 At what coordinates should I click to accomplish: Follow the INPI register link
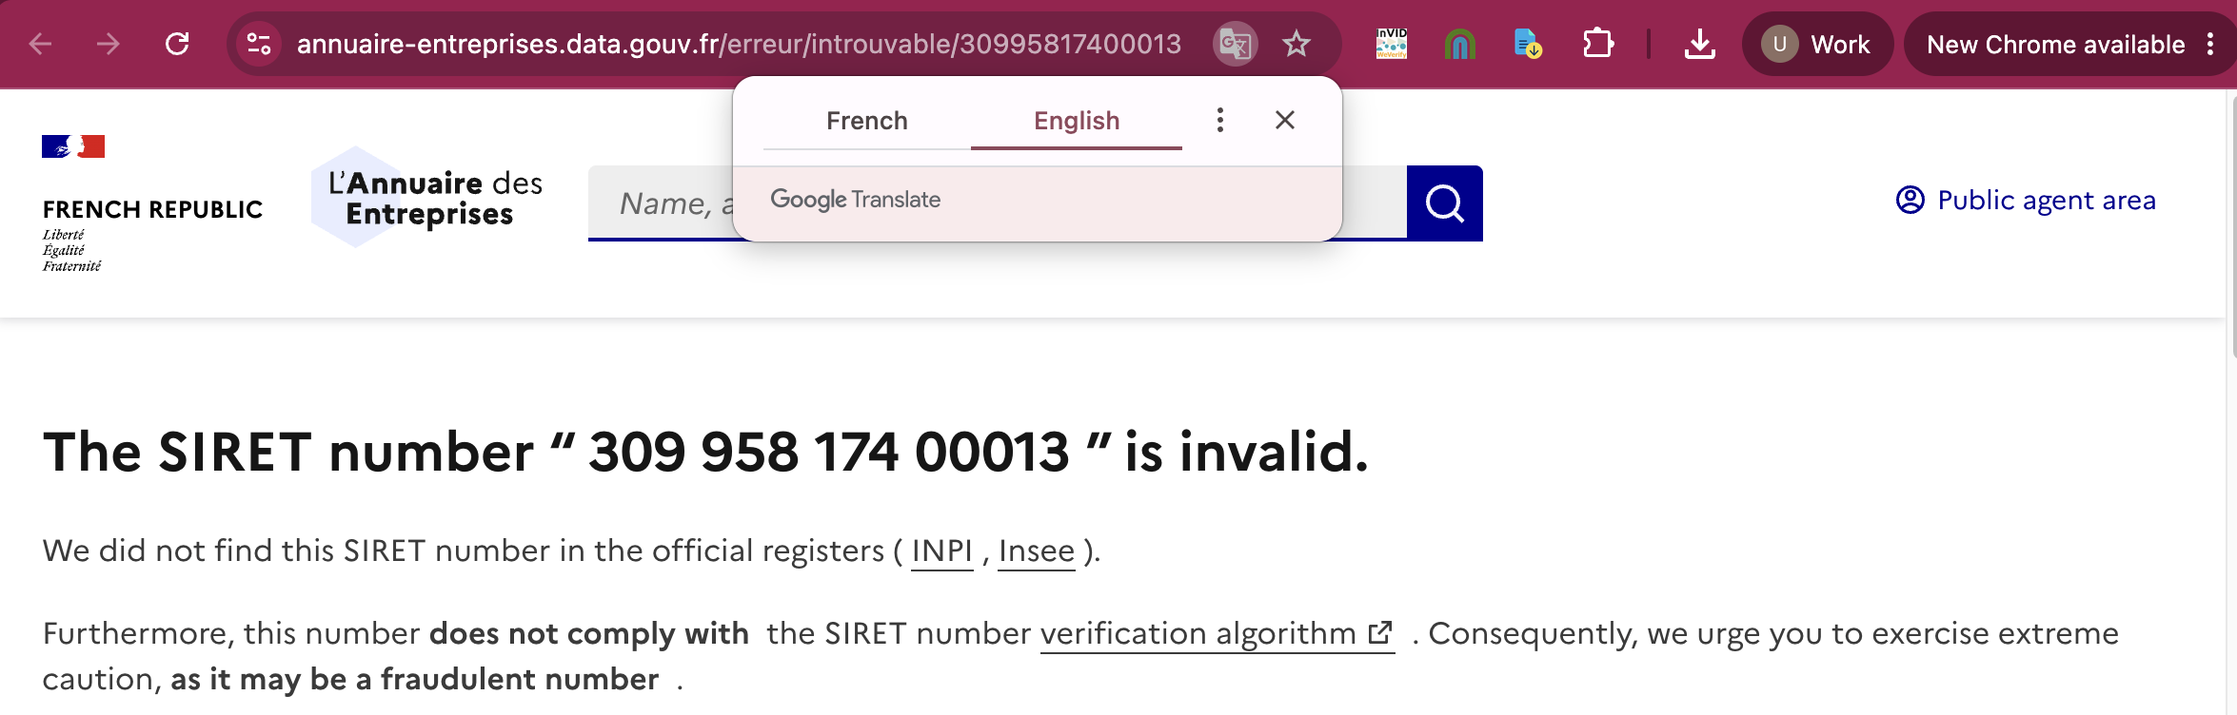click(942, 551)
